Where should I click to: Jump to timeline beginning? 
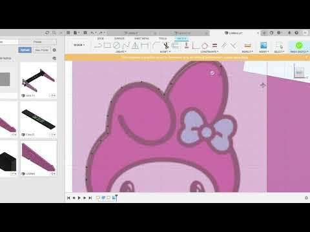(x=68, y=198)
